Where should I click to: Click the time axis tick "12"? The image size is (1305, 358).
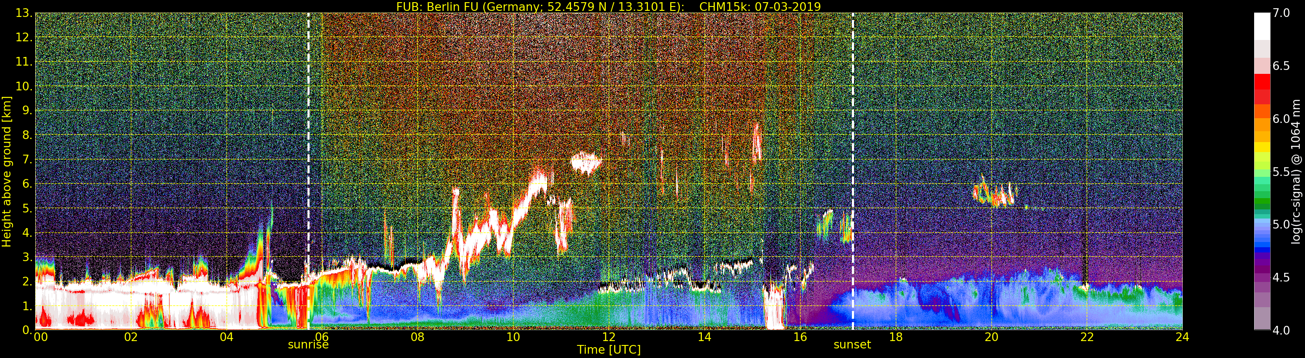pyautogui.click(x=608, y=337)
